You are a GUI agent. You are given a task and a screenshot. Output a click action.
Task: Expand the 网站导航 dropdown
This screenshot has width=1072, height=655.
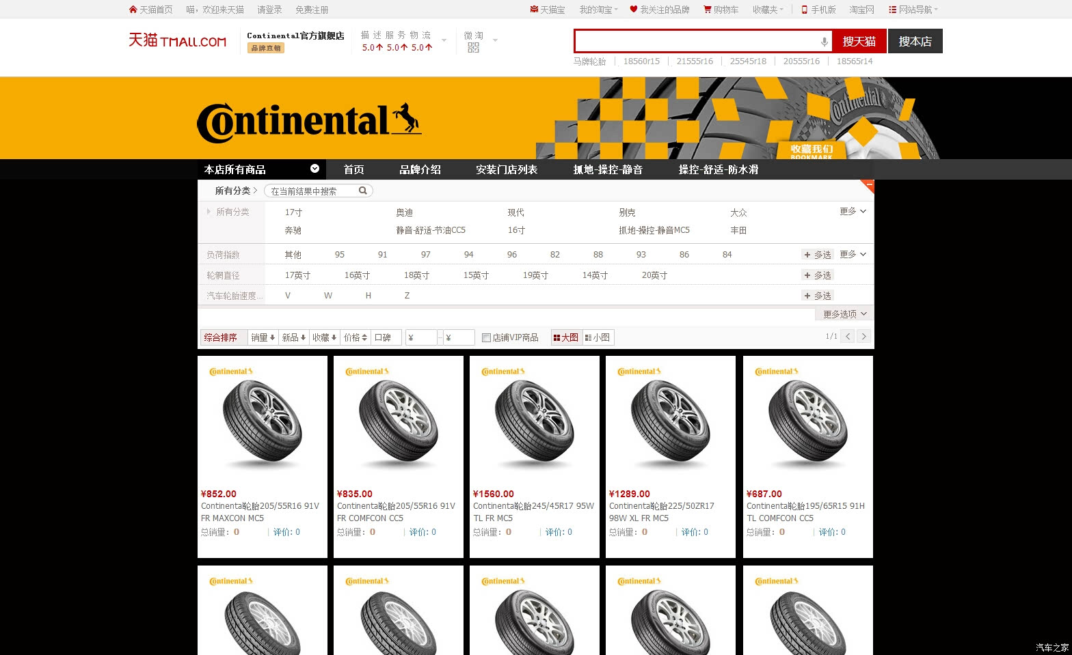coord(918,10)
